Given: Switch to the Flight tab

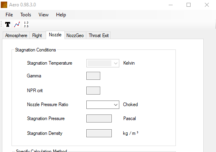Looking at the screenshot, I should [x=37, y=36].
